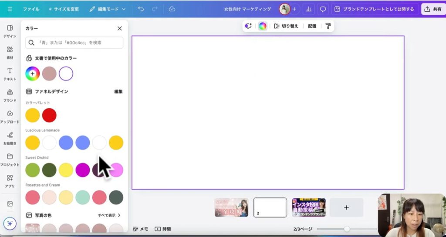
Task: Click the 共有 share button
Action: pos(432,9)
